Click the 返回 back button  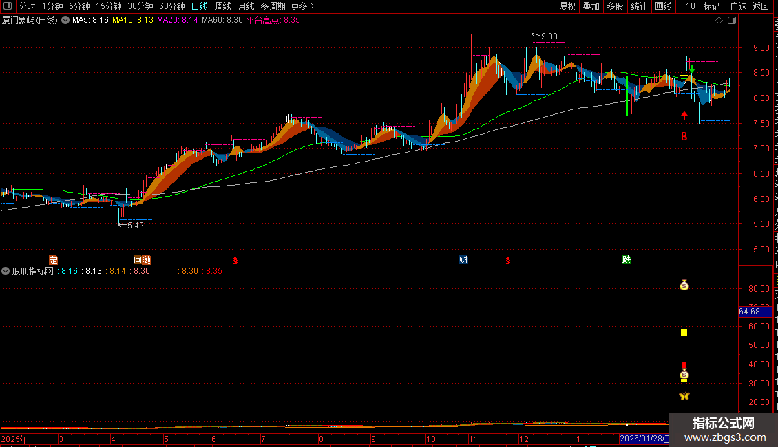coord(761,6)
